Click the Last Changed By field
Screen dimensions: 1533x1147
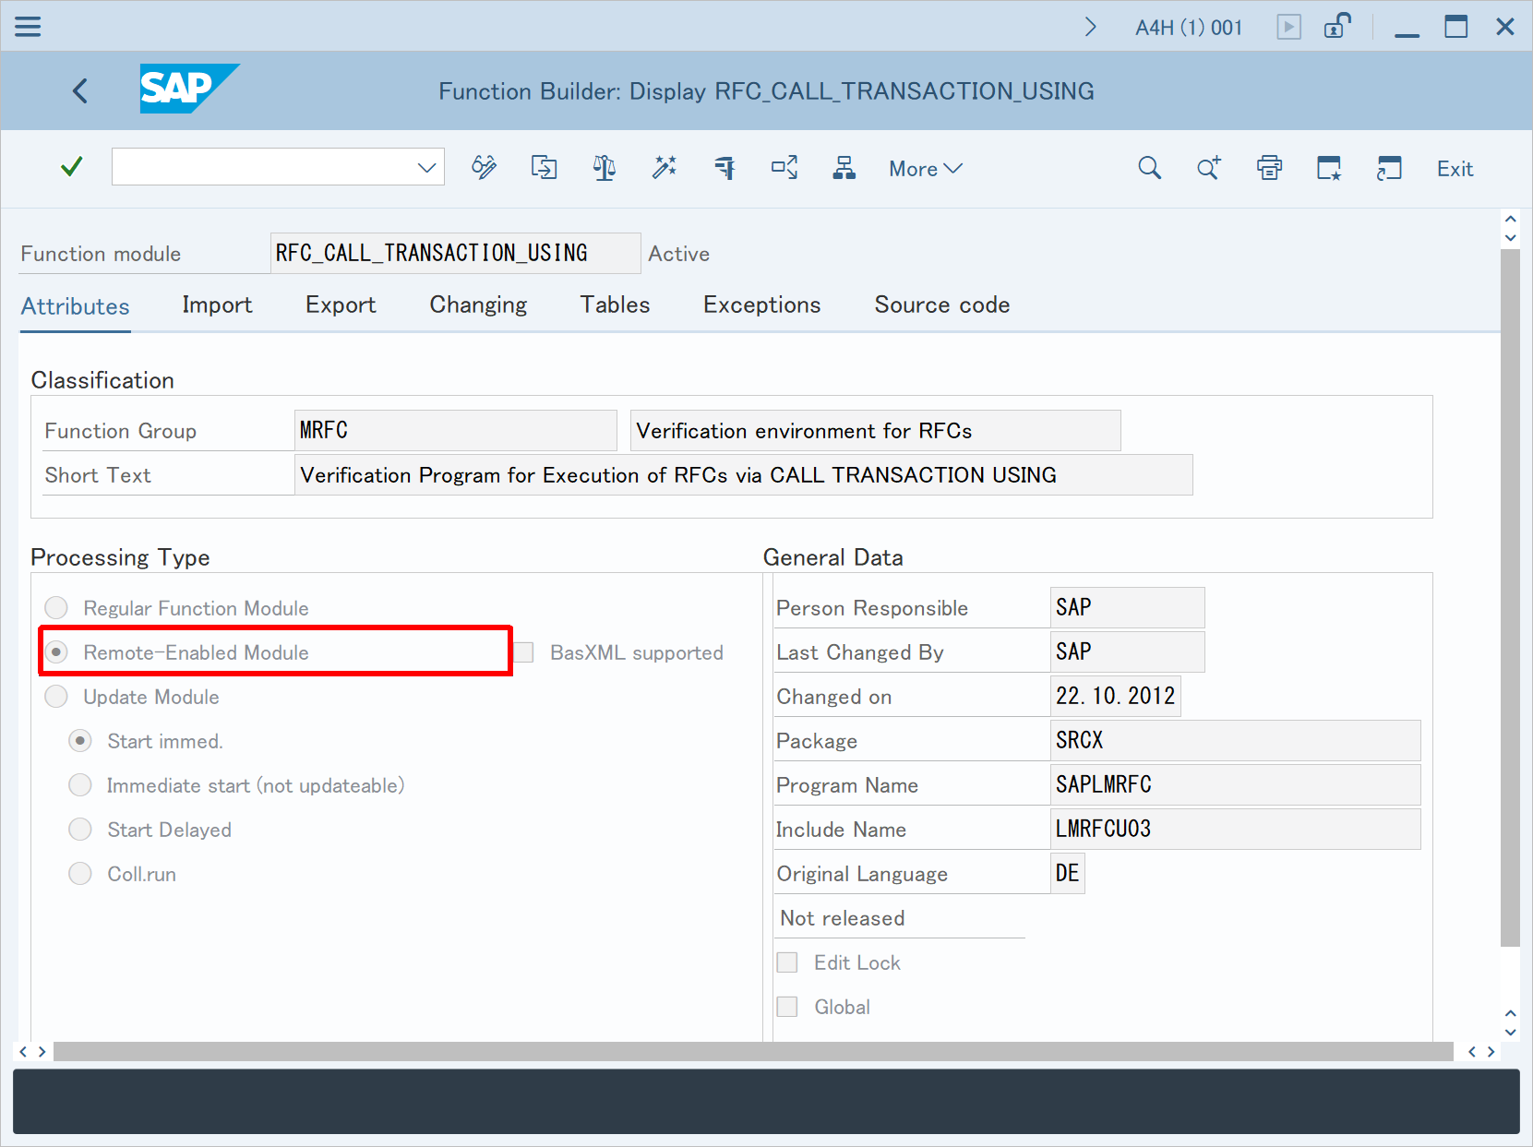[x=1128, y=651]
